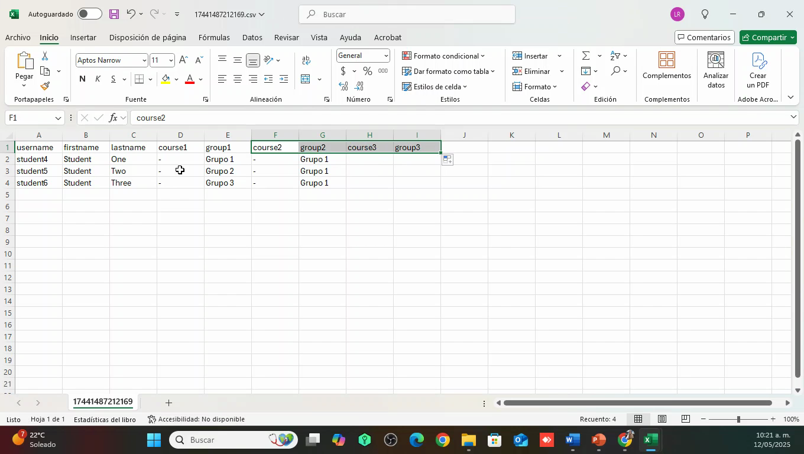Increase font size with larger A icon

pos(183,60)
